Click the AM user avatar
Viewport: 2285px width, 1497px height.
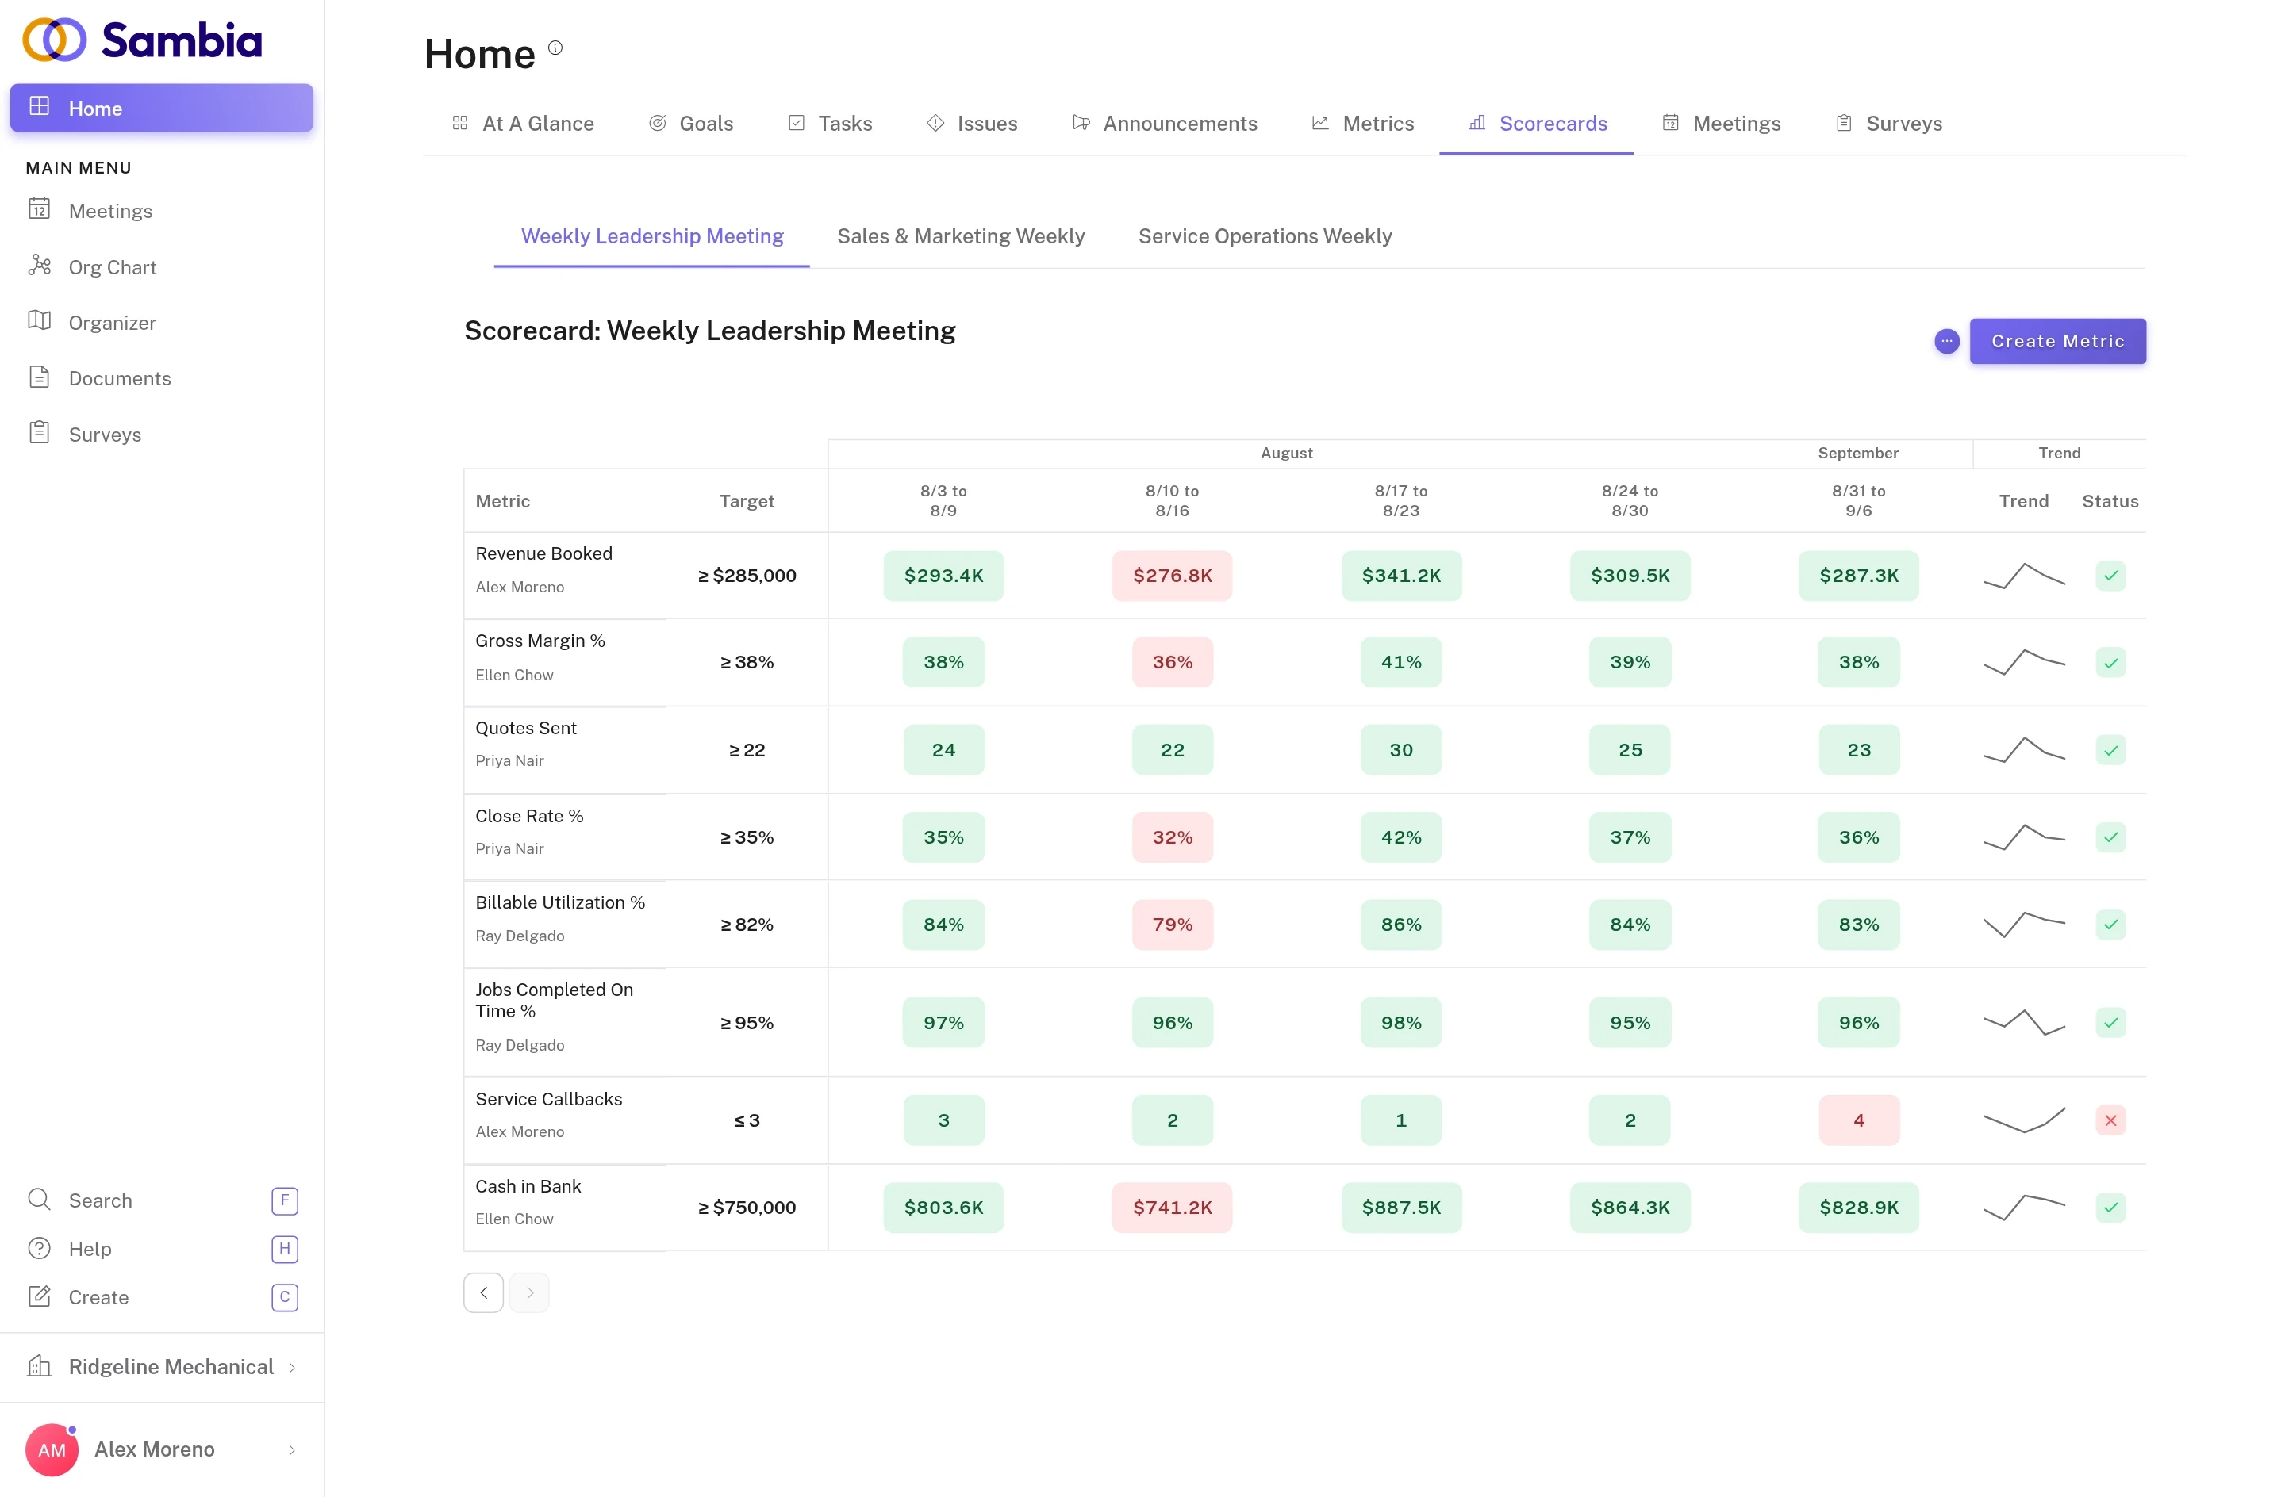[52, 1449]
